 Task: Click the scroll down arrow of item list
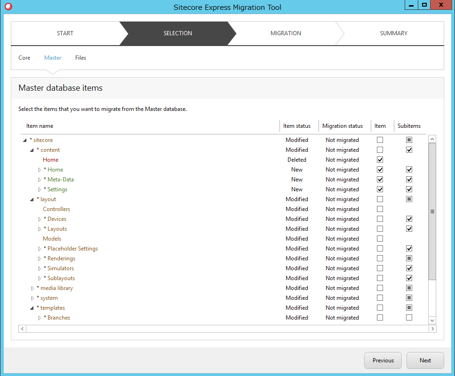coord(432,321)
